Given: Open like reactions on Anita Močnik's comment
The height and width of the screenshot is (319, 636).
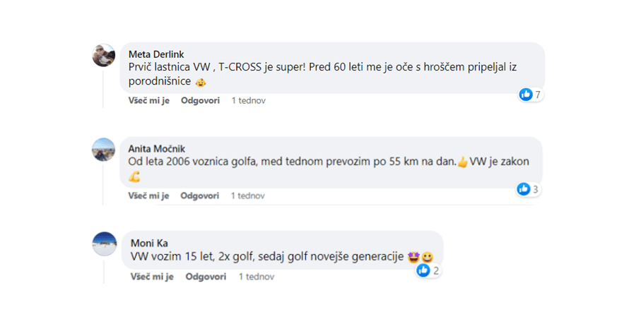Looking at the screenshot, I should click(x=528, y=189).
